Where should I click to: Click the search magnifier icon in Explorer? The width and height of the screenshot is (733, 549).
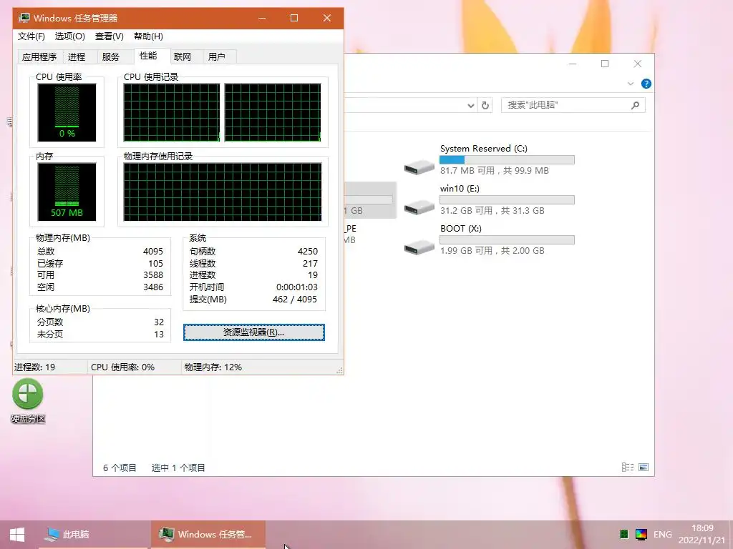point(636,105)
